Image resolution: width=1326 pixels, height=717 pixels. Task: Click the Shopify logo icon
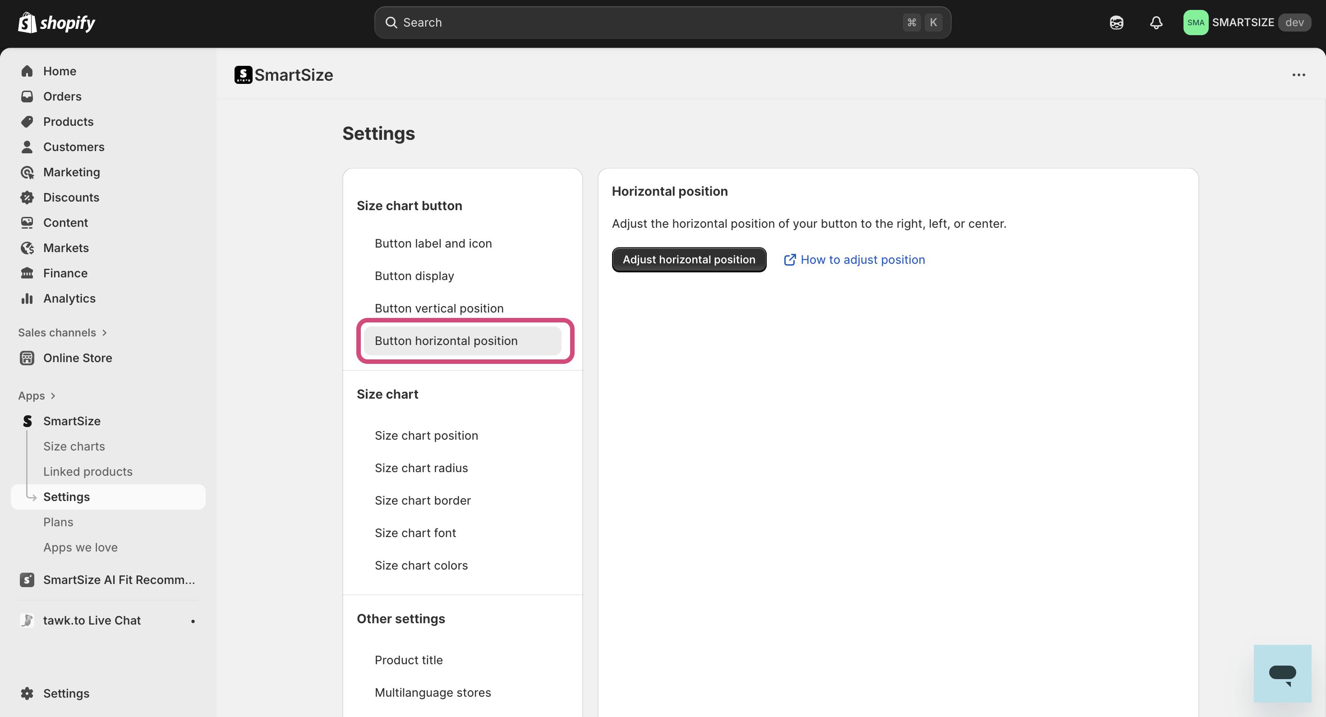(27, 23)
